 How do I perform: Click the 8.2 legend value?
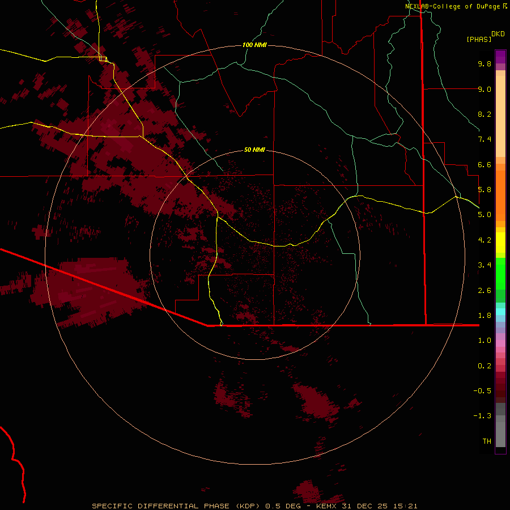click(x=484, y=114)
